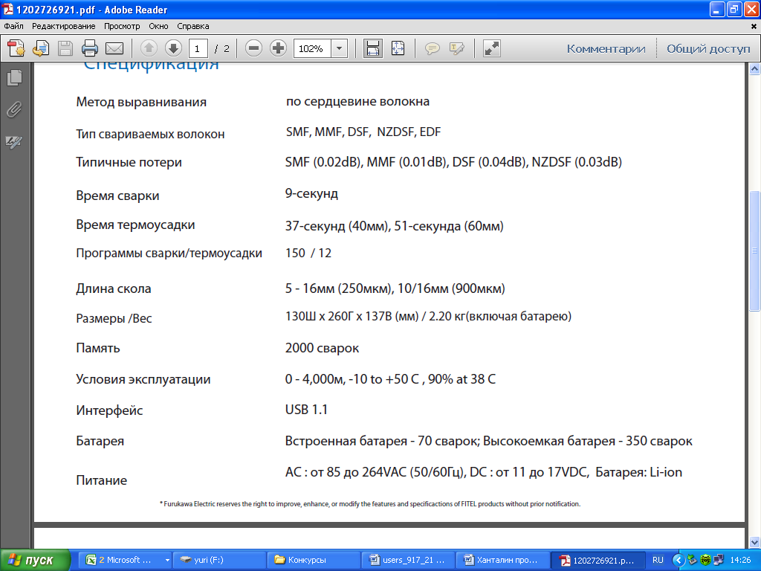Viewport: 761px width, 571px height.
Task: Open the Файл menu
Action: pyautogui.click(x=13, y=26)
